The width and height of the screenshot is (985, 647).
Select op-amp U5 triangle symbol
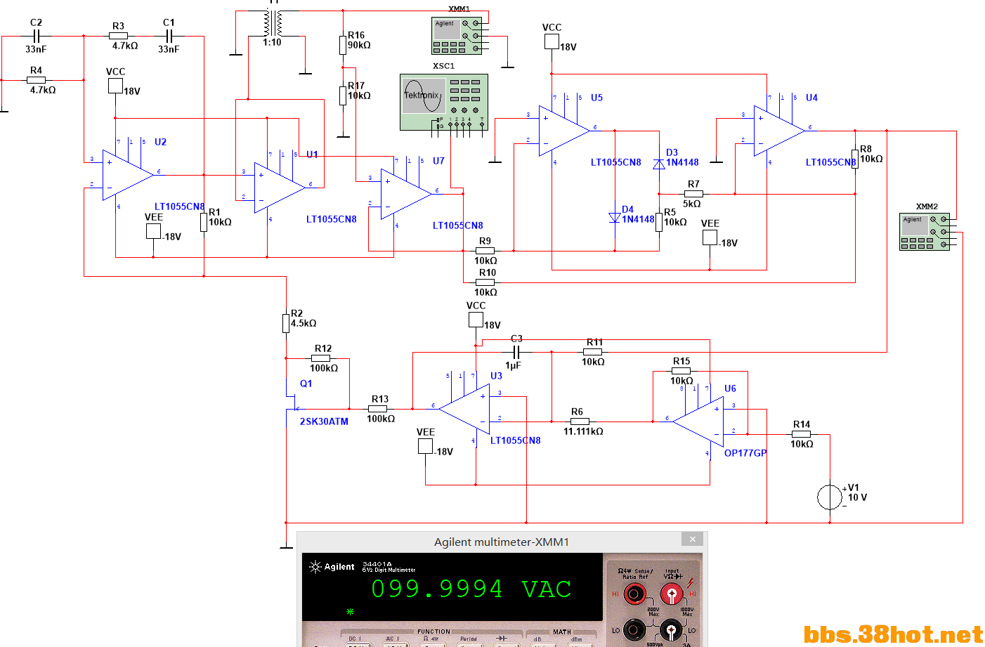564,131
